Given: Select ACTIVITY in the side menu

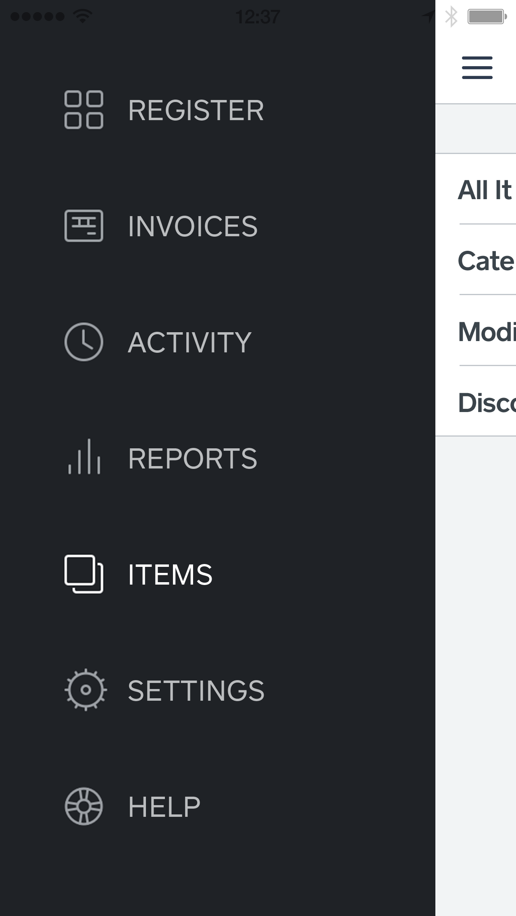Looking at the screenshot, I should [x=189, y=342].
